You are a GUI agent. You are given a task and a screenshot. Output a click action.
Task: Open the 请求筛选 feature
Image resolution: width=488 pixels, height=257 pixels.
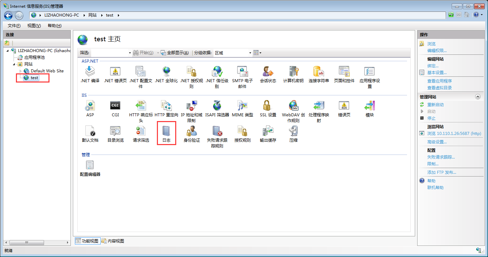tap(141, 134)
